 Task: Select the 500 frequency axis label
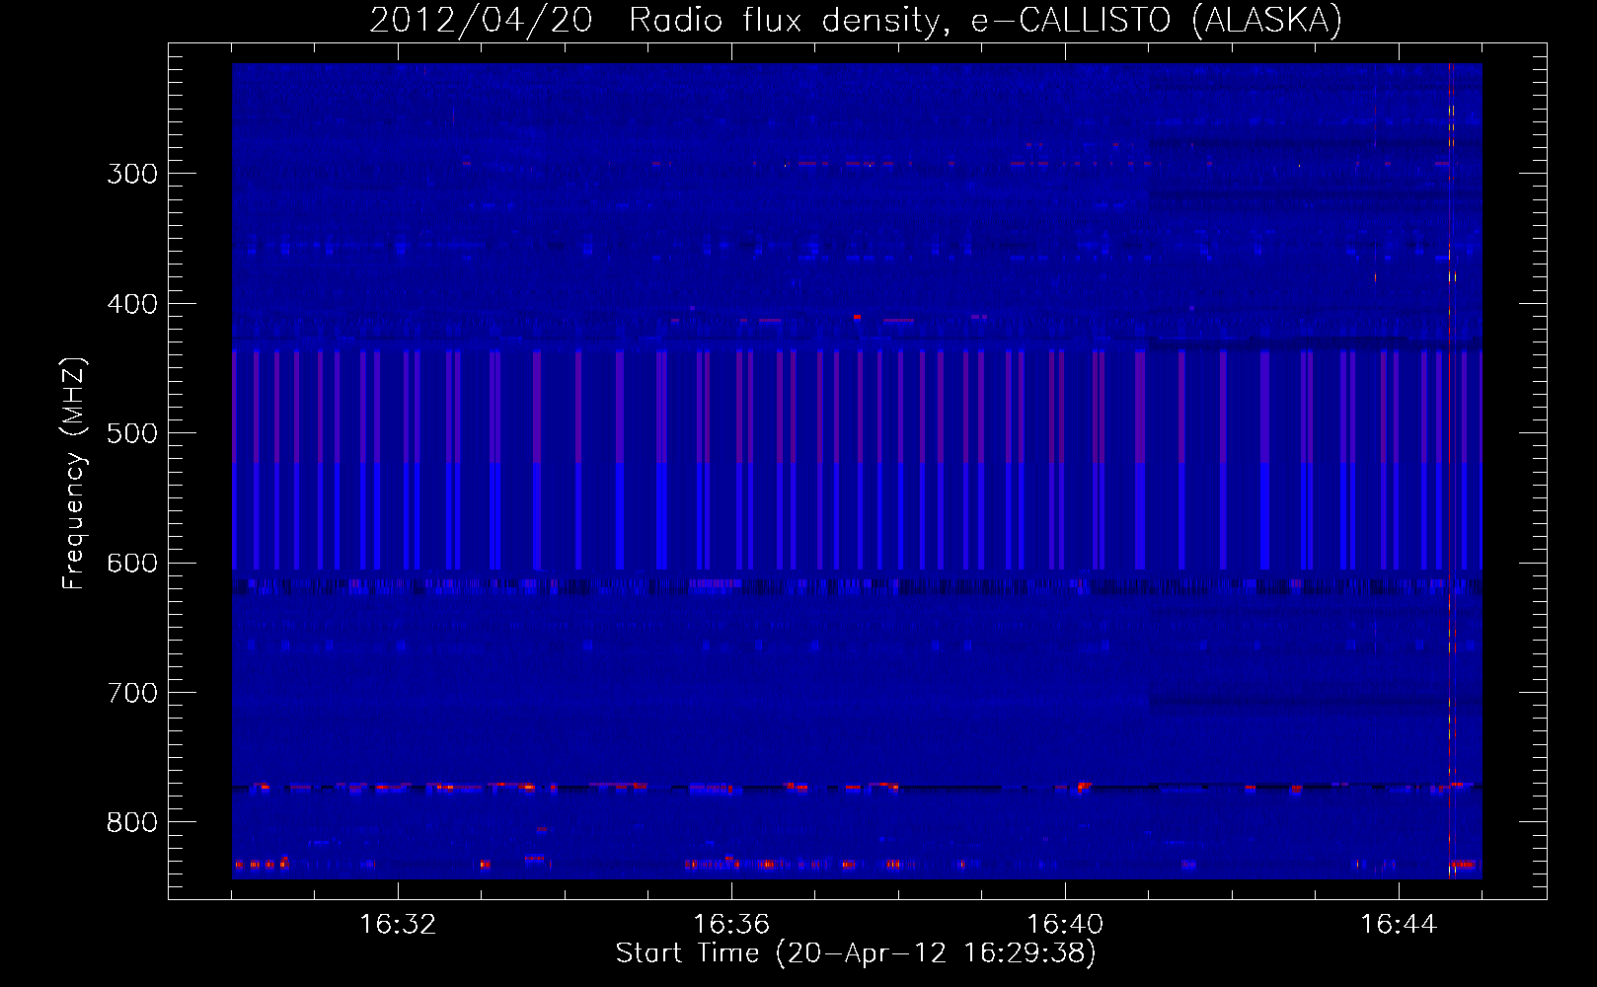132,433
